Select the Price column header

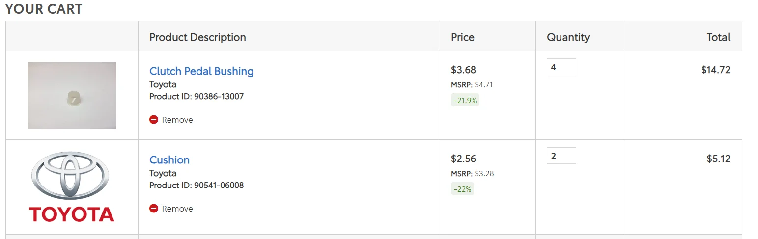(463, 37)
